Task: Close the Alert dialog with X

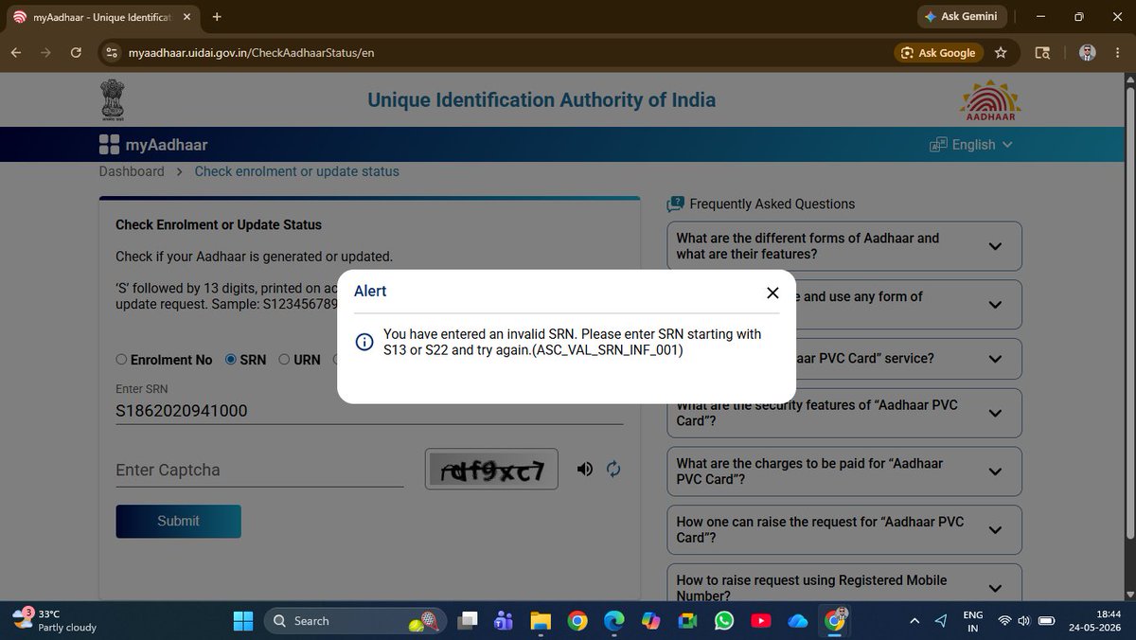Action: tap(772, 293)
